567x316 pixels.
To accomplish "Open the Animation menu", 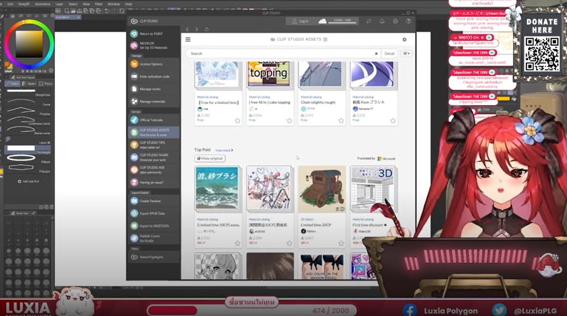I will (43, 4).
